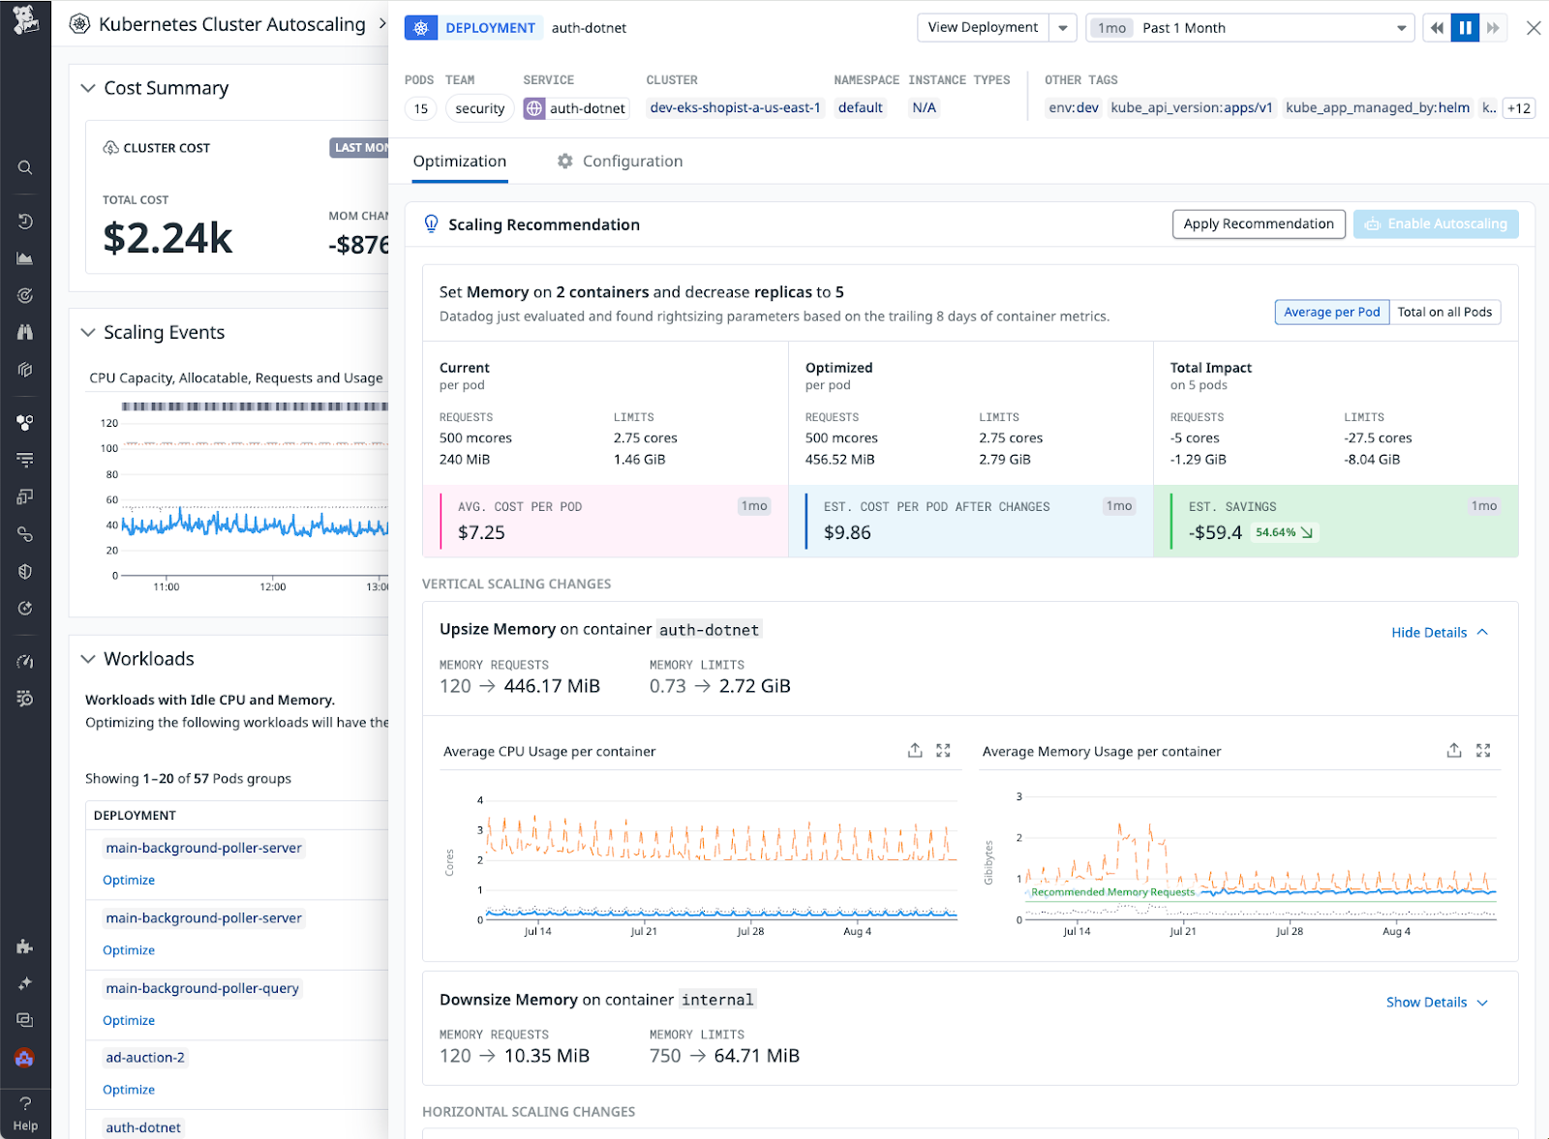Screen dimensions: 1549x1139
Task: Export the Average Memory Usage chart
Action: (x=1454, y=751)
